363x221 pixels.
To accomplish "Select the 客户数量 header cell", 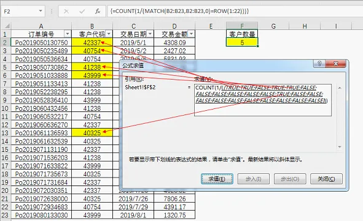I will (242, 34).
